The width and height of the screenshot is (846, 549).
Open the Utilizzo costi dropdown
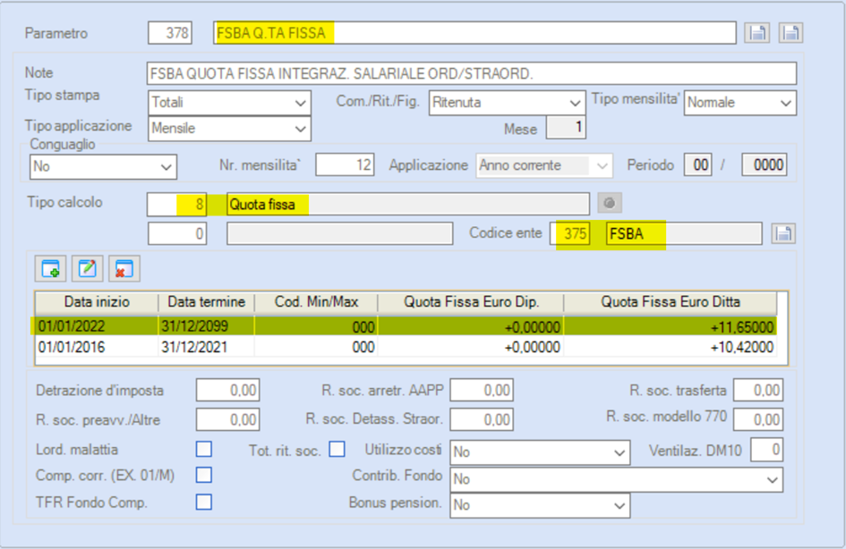click(540, 452)
